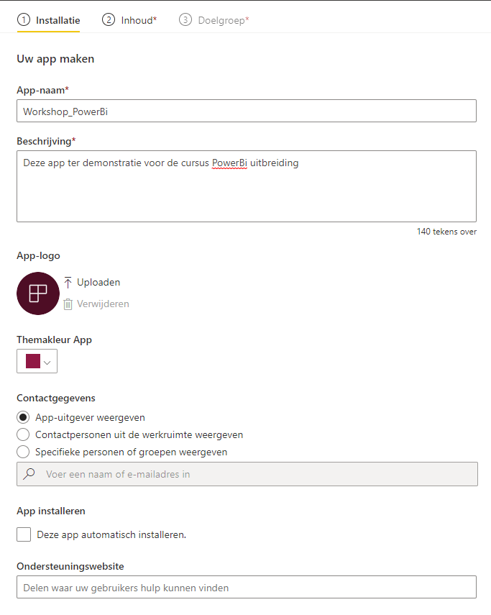This screenshot has width=491, height=615.
Task: Enable Deze app automatisch installeren checkbox
Action: point(24,534)
